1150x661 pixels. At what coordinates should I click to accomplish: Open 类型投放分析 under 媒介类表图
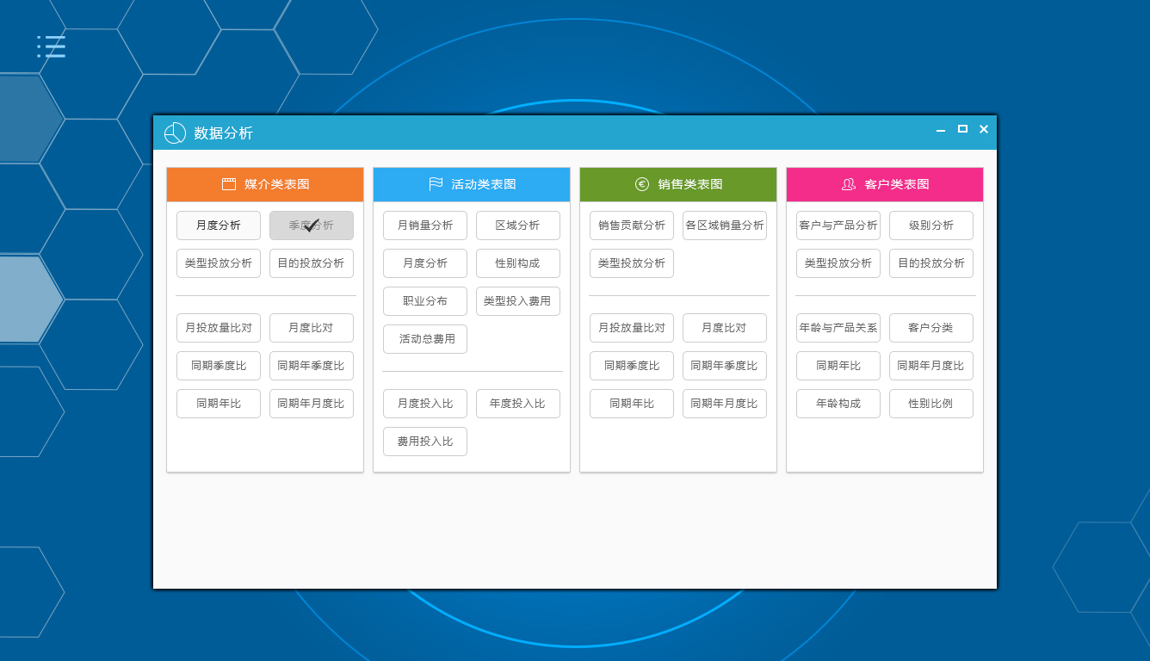(219, 263)
